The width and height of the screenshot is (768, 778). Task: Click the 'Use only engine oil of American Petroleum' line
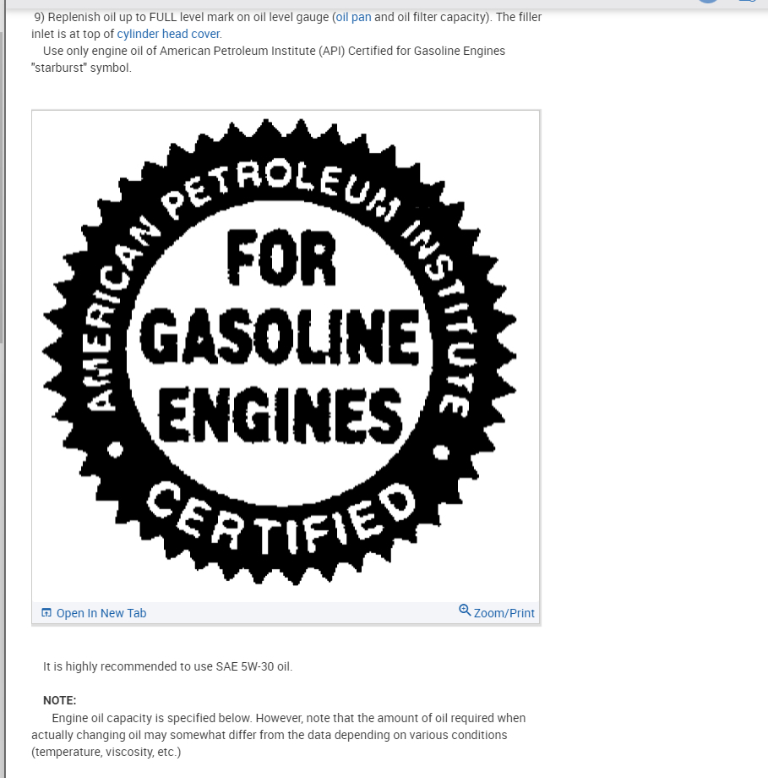coord(274,51)
